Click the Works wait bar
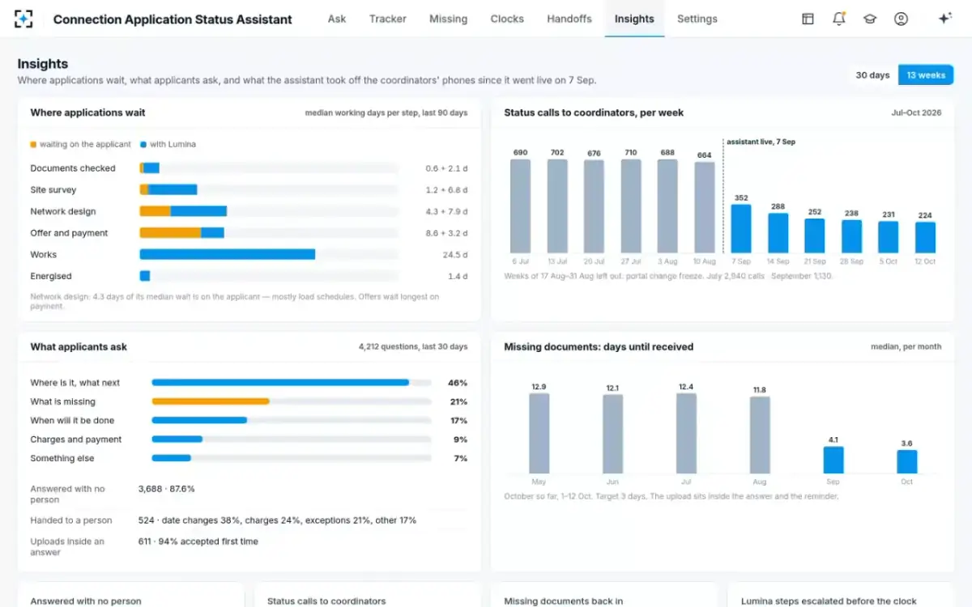 tap(228, 254)
